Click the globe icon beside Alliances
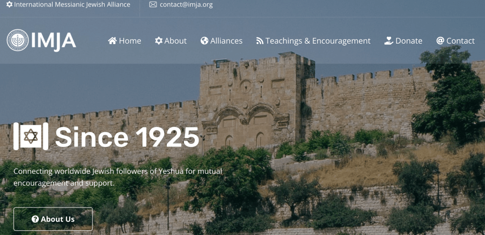Image resolution: width=485 pixels, height=235 pixels. click(x=204, y=40)
